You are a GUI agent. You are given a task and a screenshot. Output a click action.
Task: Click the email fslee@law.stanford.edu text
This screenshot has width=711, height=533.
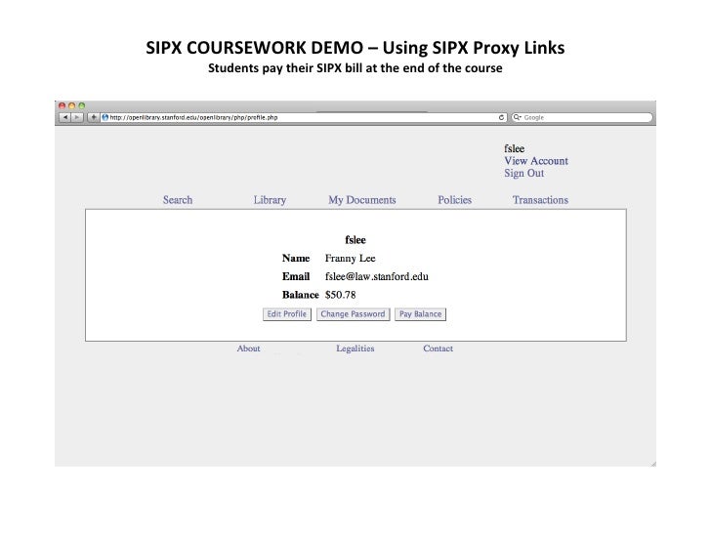376,276
